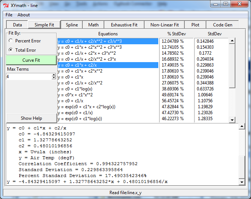
Task: Select the Percent Error radio button
Action: 11,41
